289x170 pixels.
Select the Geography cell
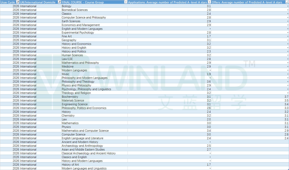click(94, 40)
